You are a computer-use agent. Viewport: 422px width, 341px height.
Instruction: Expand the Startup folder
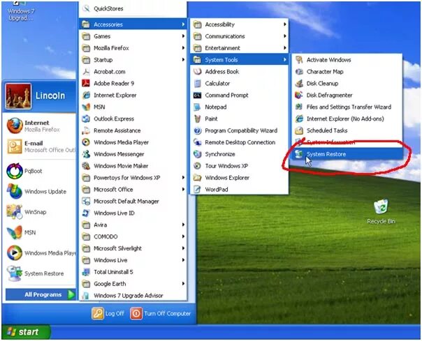pyautogui.click(x=133, y=60)
